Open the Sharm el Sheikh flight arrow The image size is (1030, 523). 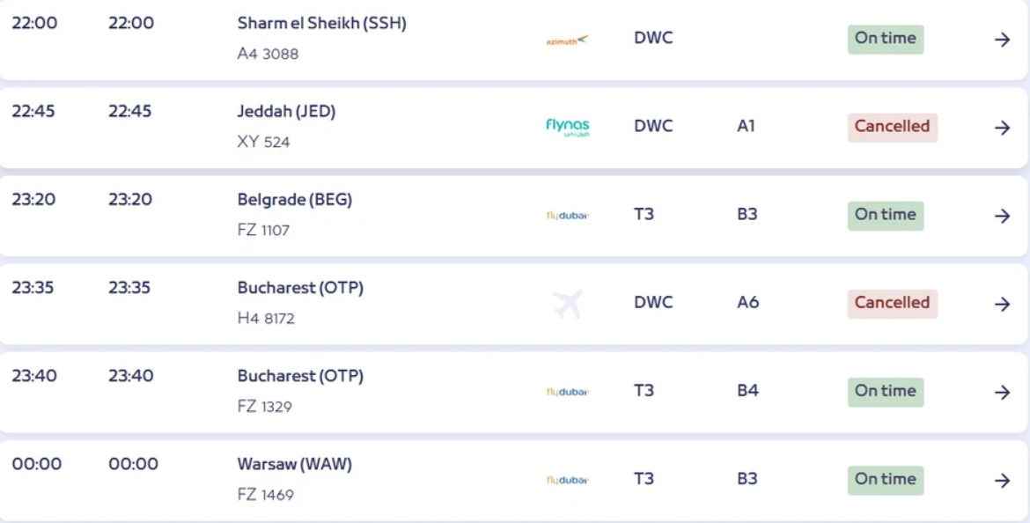coord(1002,40)
